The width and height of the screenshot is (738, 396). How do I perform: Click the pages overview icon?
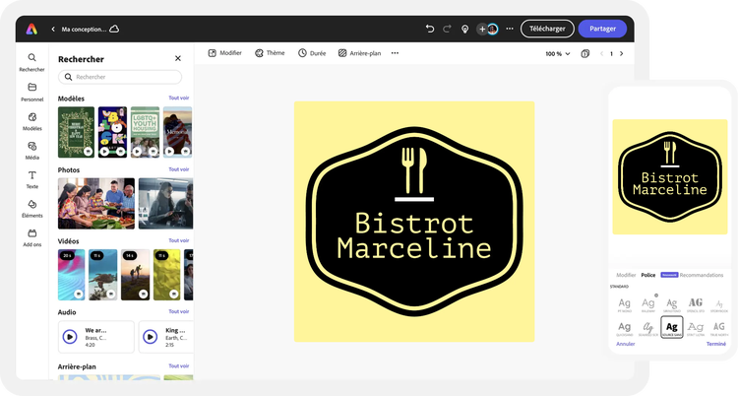pyautogui.click(x=585, y=53)
